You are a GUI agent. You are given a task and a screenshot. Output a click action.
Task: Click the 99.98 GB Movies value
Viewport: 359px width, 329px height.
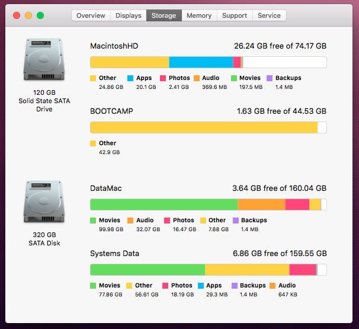click(x=111, y=229)
